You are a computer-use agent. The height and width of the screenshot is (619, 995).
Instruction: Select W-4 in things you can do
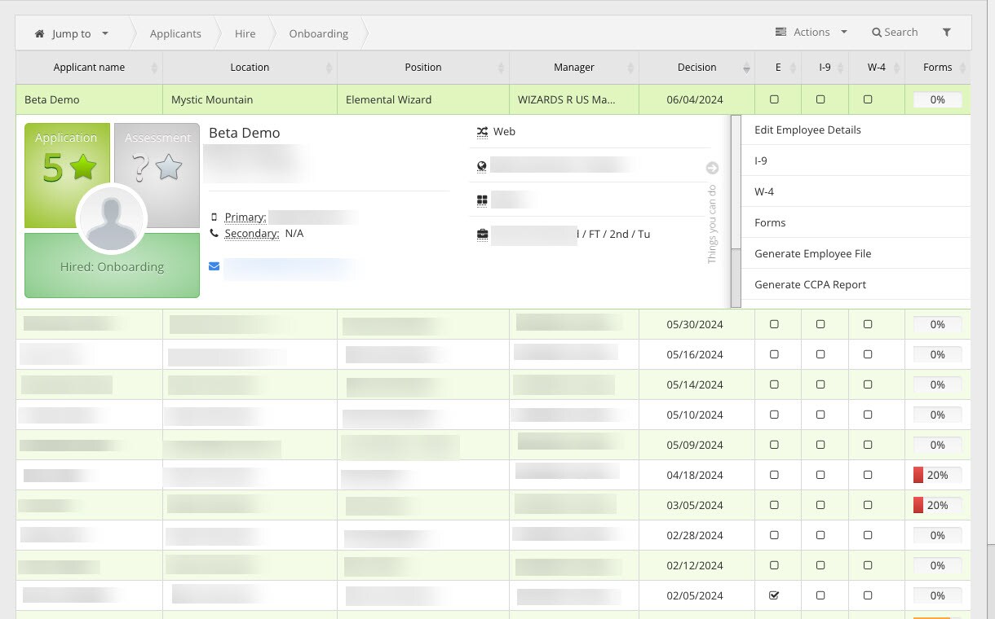pyautogui.click(x=856, y=191)
